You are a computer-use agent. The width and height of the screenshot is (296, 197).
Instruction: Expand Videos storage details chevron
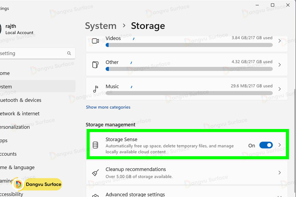(280, 41)
